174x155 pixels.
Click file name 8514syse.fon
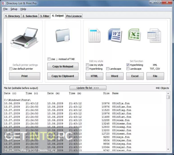pos(122,140)
